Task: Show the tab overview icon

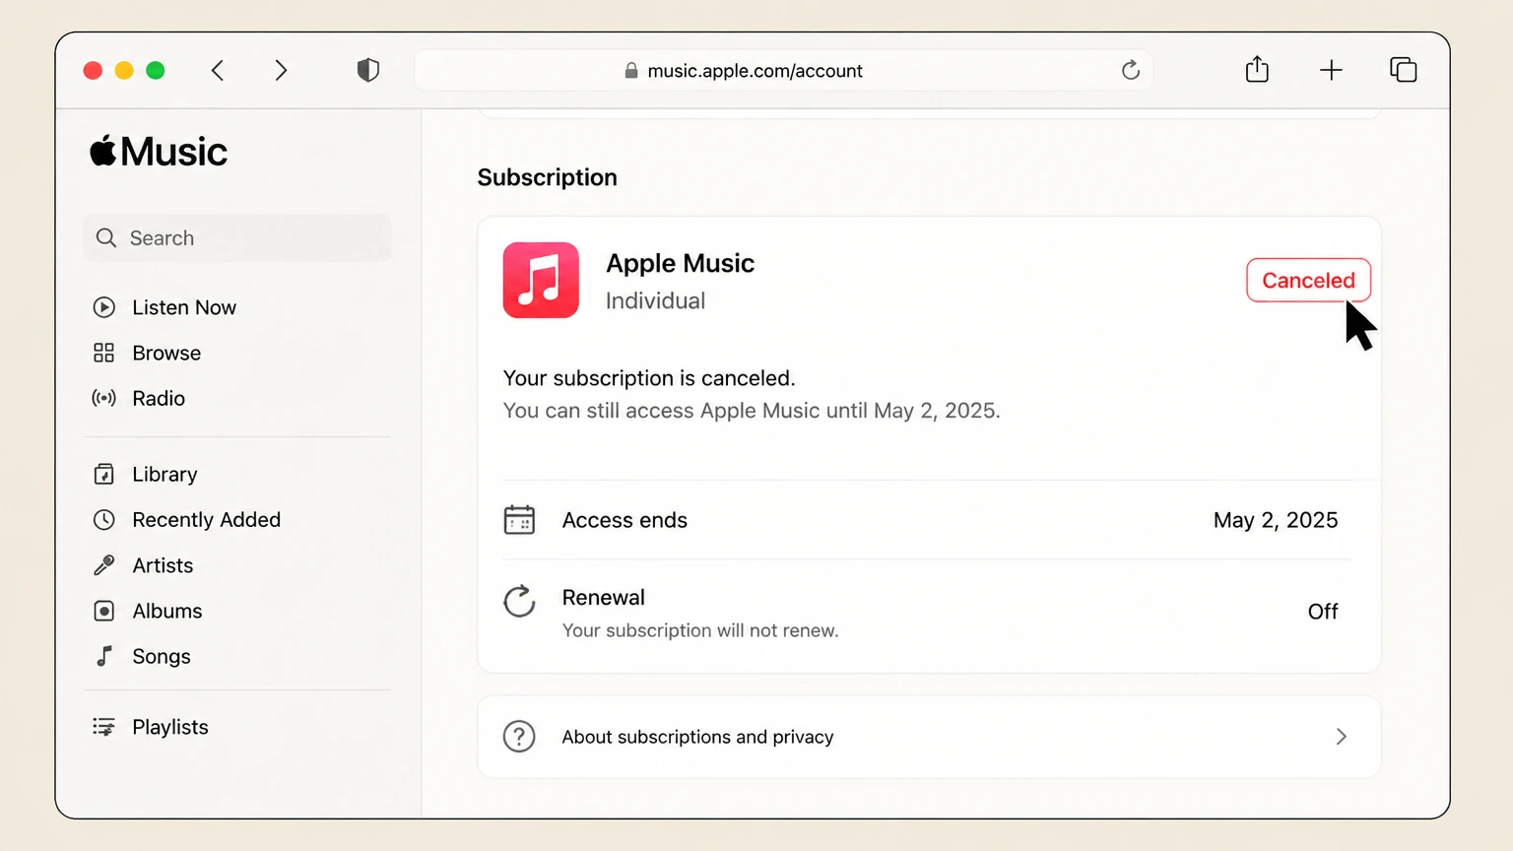Action: pos(1404,70)
